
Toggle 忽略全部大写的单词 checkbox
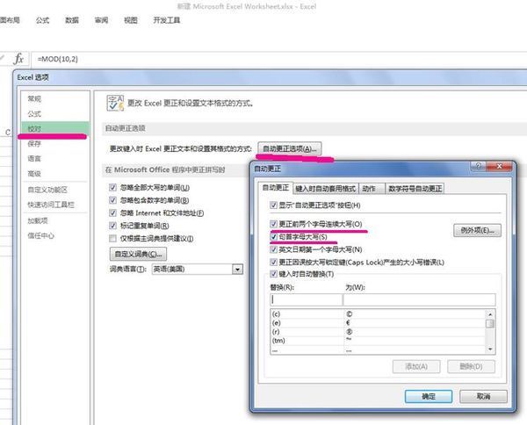(112, 188)
